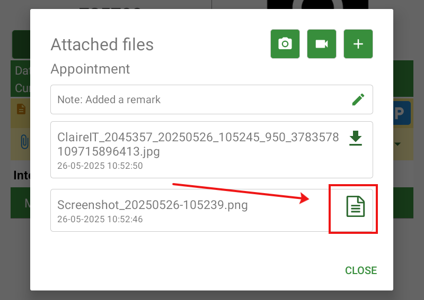Viewport: 424px width, 300px height.
Task: Click the 26-05-2025 10:52:46 timestamp
Action: (100, 219)
